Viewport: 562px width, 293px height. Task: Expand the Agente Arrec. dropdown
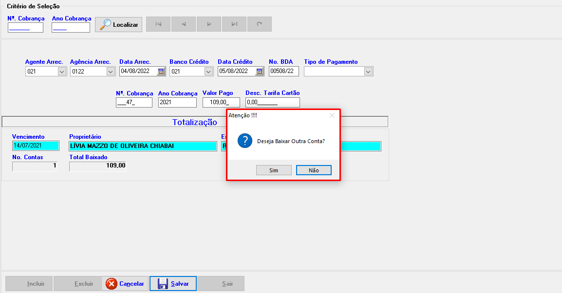point(62,72)
